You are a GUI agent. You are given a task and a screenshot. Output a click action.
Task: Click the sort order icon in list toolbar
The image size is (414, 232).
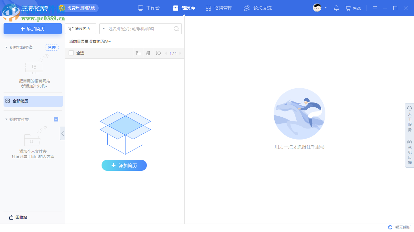pos(158,53)
